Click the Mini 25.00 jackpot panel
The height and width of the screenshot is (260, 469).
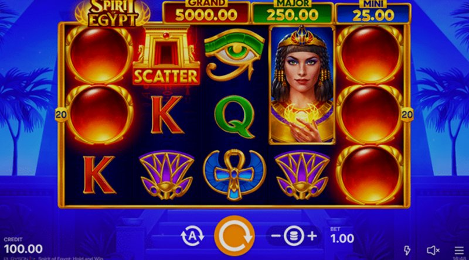click(x=373, y=12)
